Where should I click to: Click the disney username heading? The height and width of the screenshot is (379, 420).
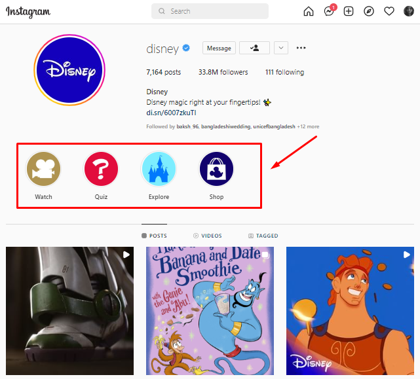coord(162,48)
